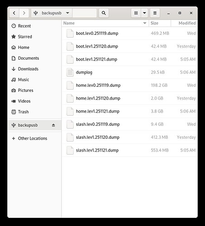Select the dumplog file
Screen dimensions: 205x226
[129, 72]
